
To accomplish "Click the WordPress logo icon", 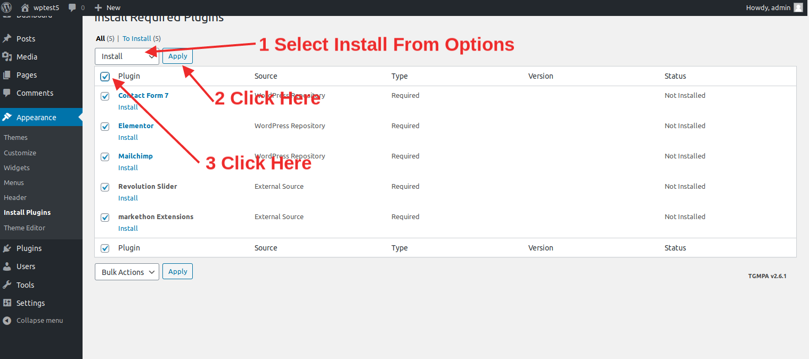I will [7, 7].
